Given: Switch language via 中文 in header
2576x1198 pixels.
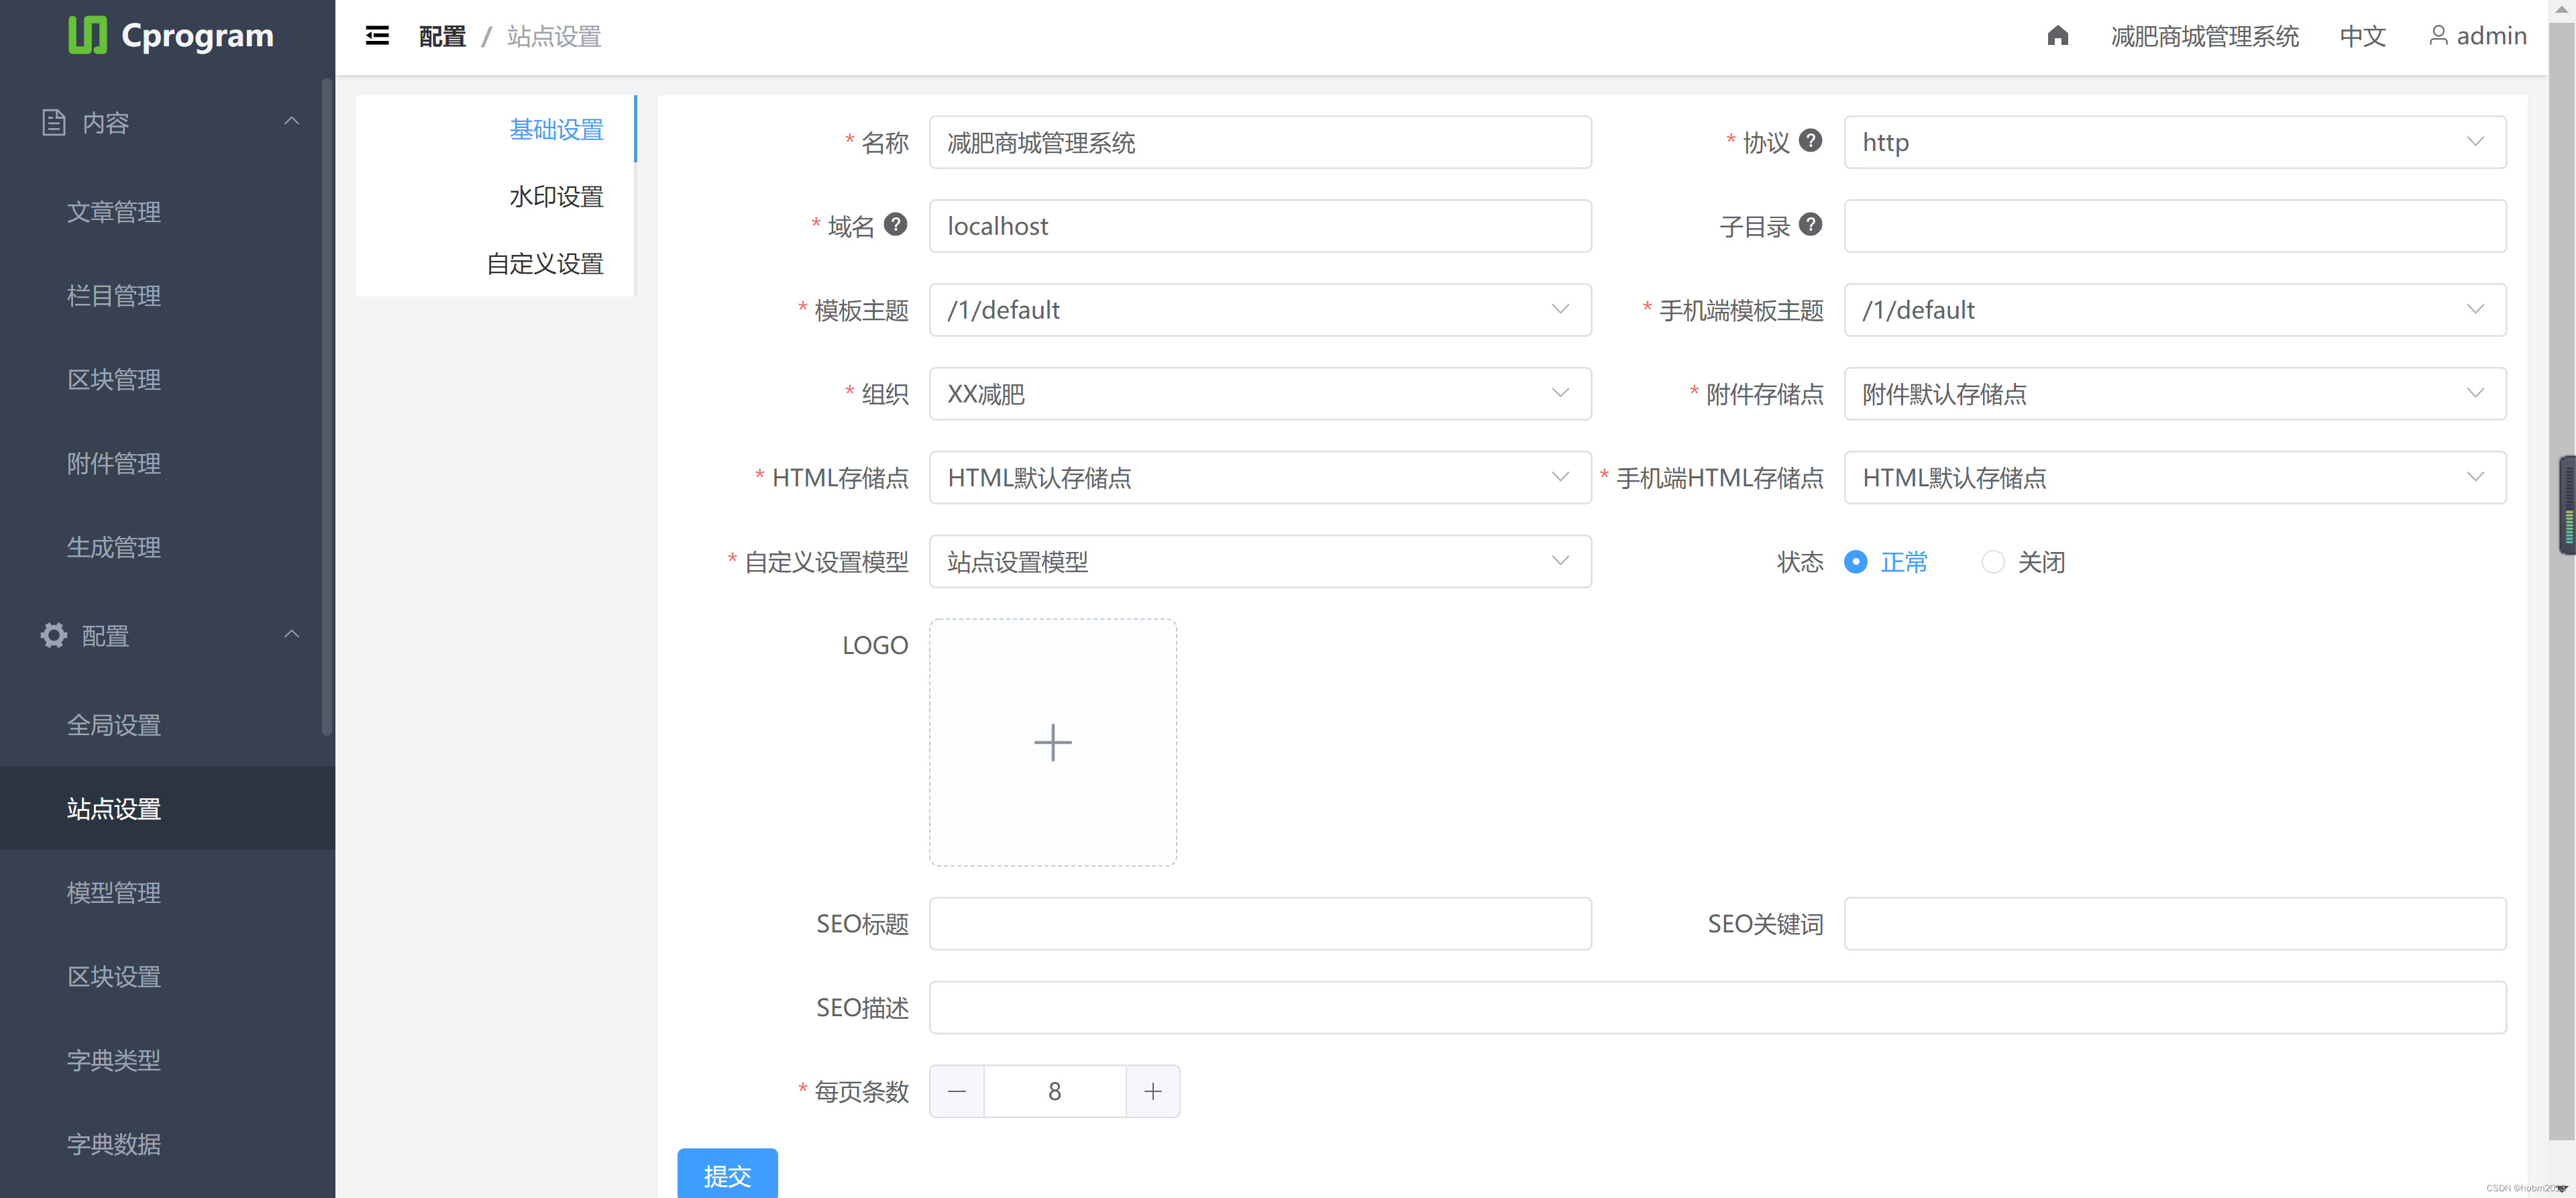Looking at the screenshot, I should (x=2362, y=36).
